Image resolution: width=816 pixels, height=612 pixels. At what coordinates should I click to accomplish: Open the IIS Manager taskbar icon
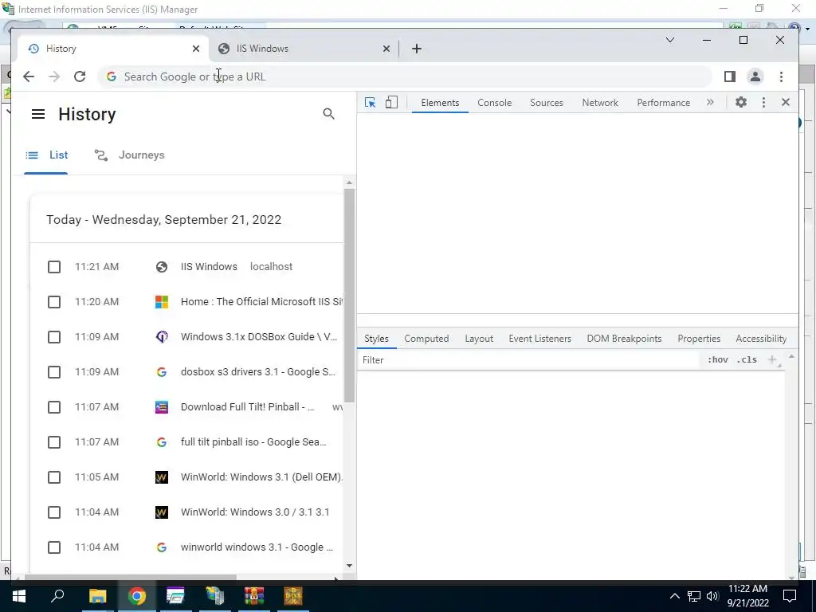(x=215, y=596)
